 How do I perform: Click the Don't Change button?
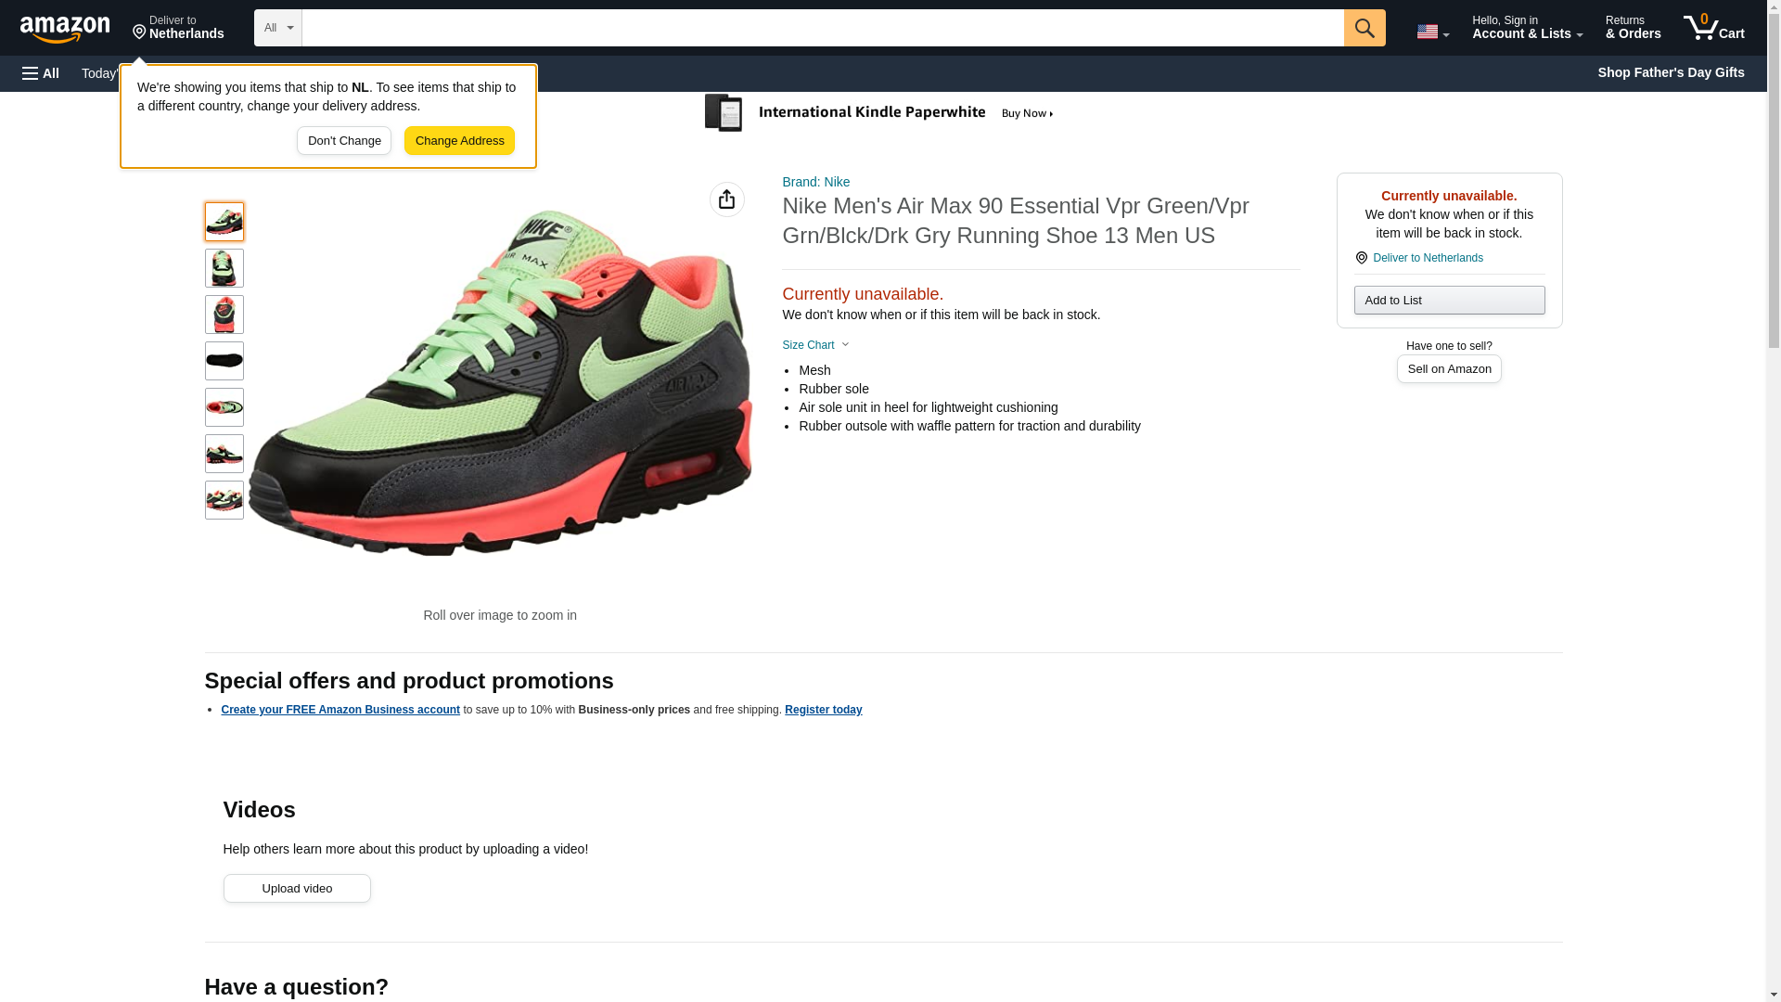pyautogui.click(x=344, y=141)
